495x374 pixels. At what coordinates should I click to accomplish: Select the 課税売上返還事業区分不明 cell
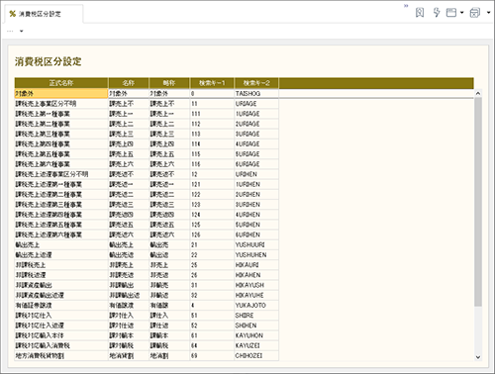click(61, 174)
